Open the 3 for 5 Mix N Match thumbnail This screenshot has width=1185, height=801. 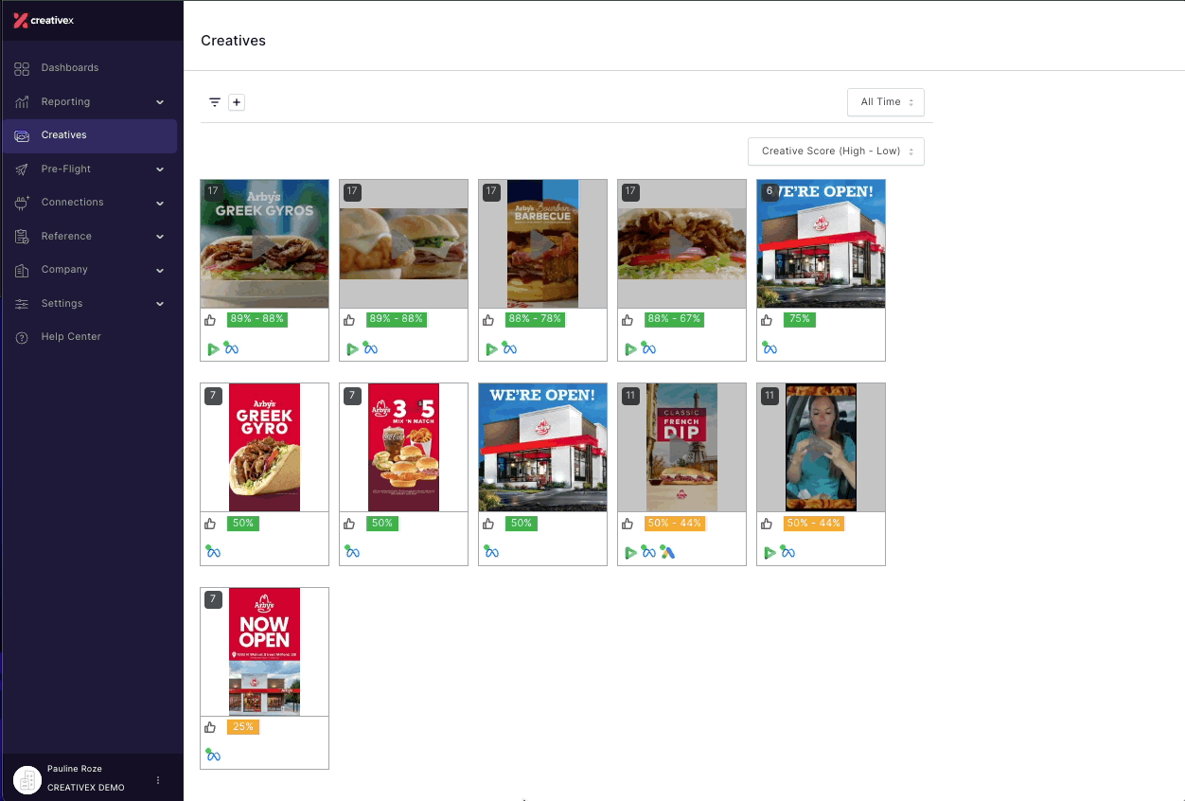[x=403, y=447]
